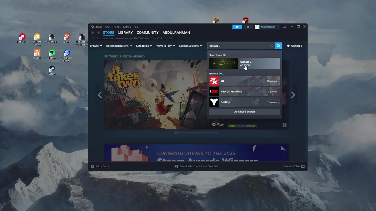The width and height of the screenshot is (376, 211).
Task: Open the Steam Awards Winners banner
Action: [x=196, y=153]
